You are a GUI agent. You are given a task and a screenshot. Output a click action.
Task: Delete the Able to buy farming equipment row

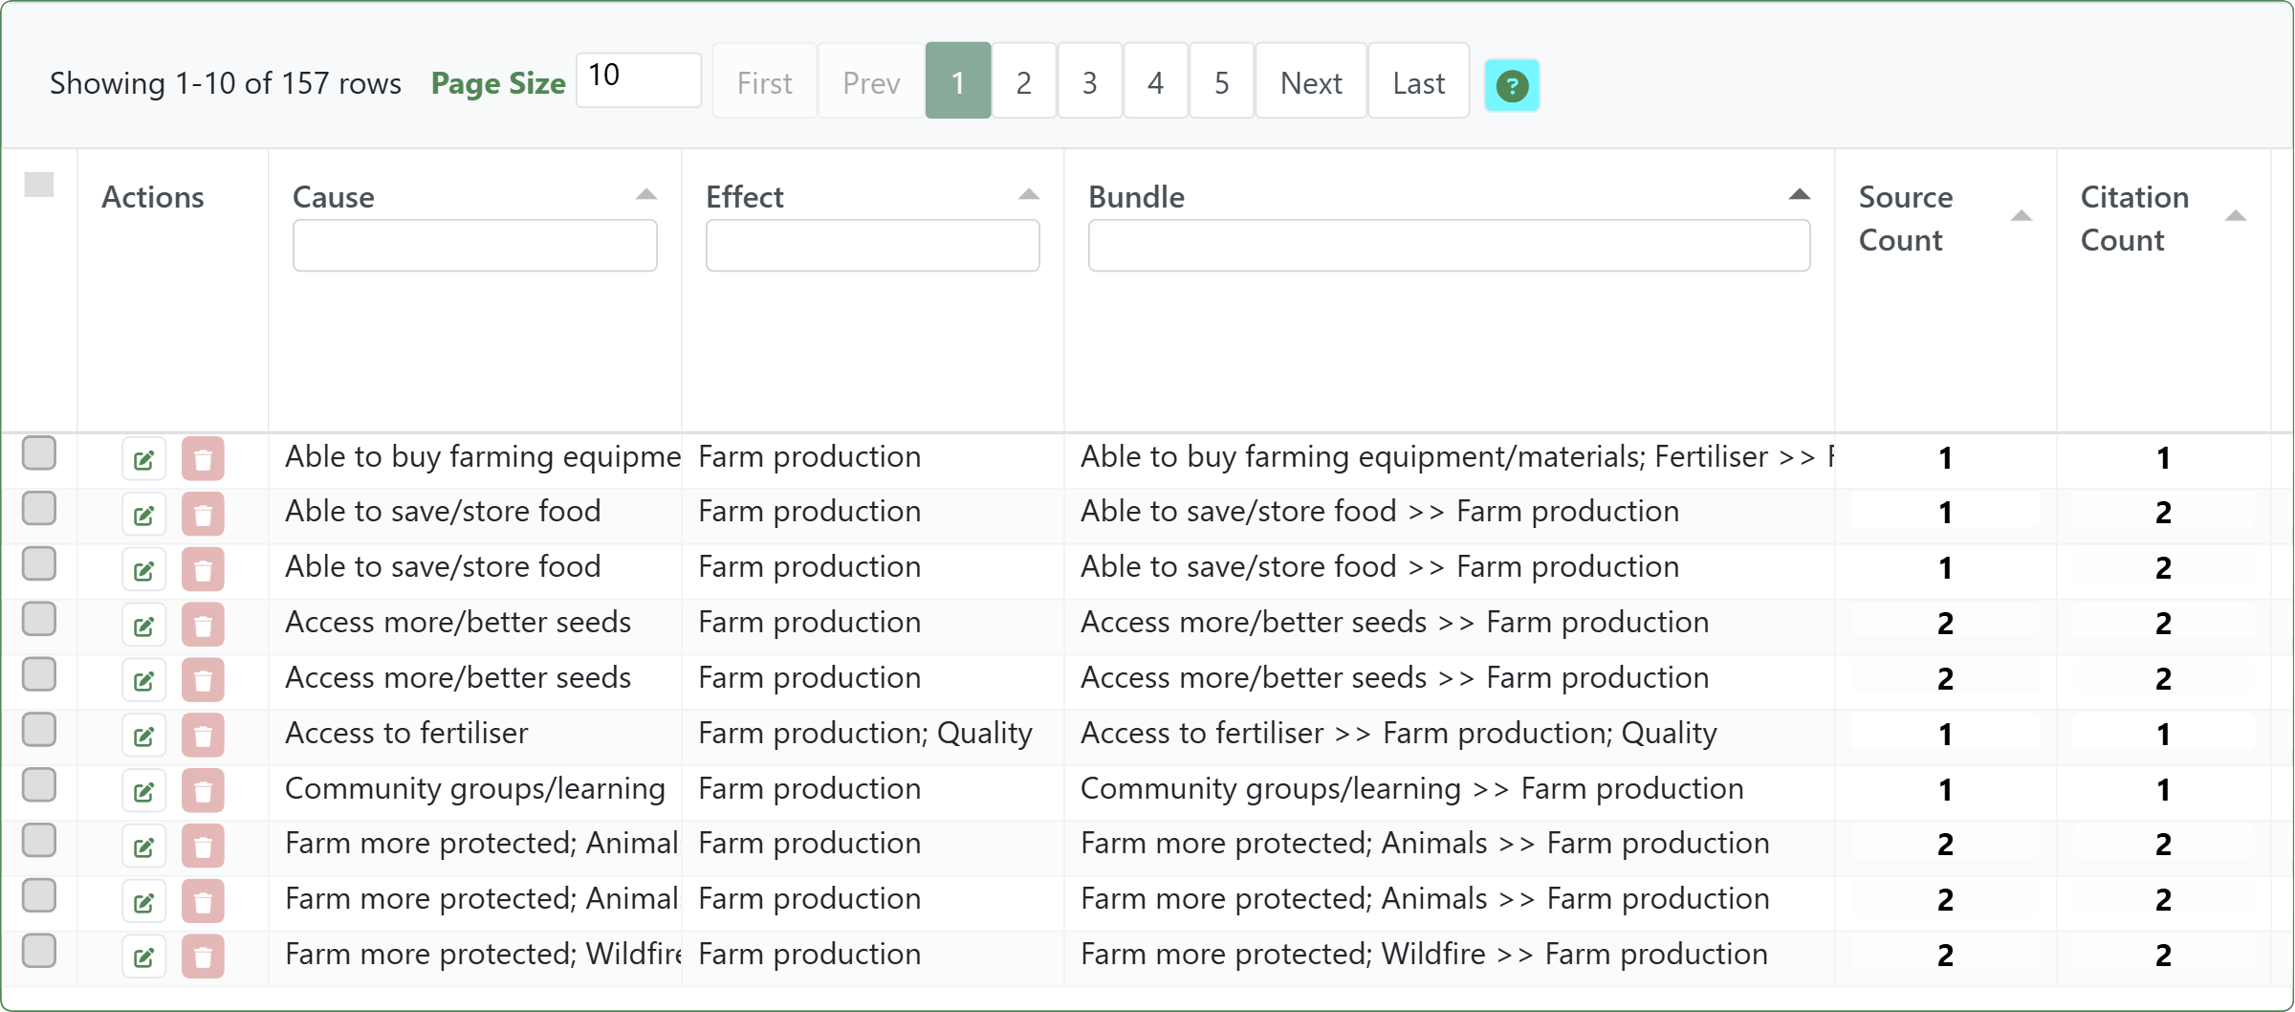click(x=203, y=460)
